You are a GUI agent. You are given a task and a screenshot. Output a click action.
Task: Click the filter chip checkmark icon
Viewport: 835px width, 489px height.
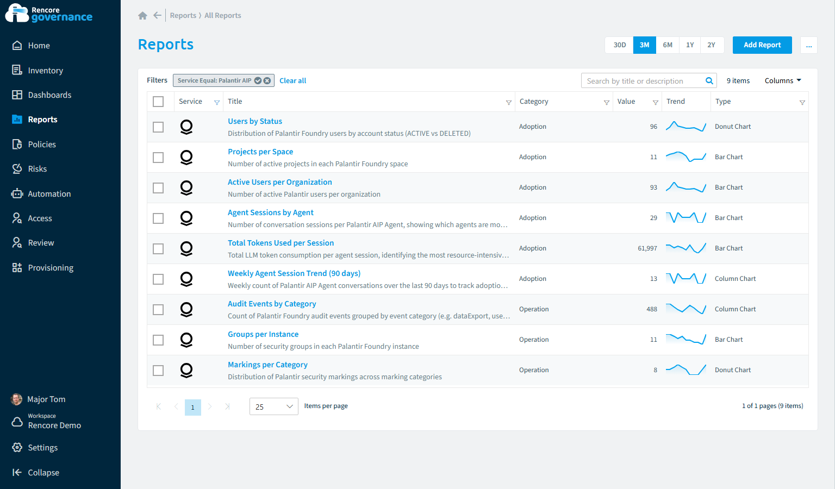pyautogui.click(x=258, y=80)
